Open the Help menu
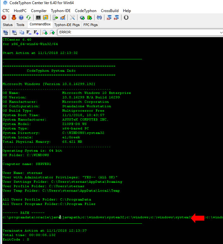The image size is (223, 244). tap(127, 11)
